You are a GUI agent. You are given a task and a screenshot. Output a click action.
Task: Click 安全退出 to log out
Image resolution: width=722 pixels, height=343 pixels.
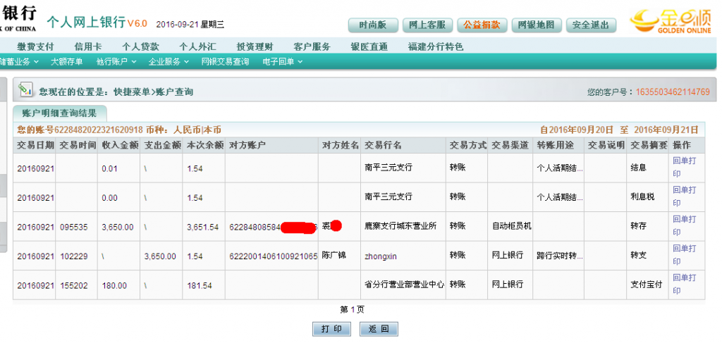point(591,25)
